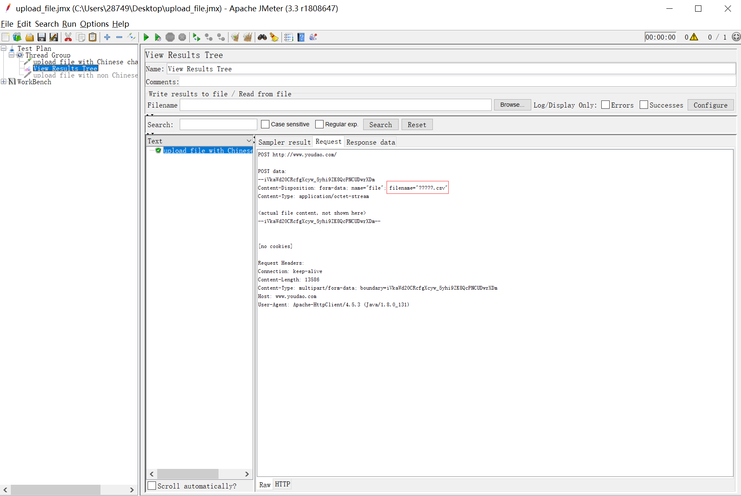Image resolution: width=741 pixels, height=496 pixels.
Task: Click the Browse... button
Action: 512,105
